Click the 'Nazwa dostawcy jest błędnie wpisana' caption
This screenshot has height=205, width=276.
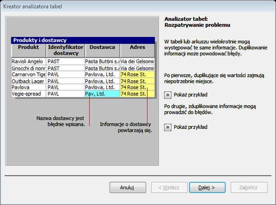tap(61, 121)
